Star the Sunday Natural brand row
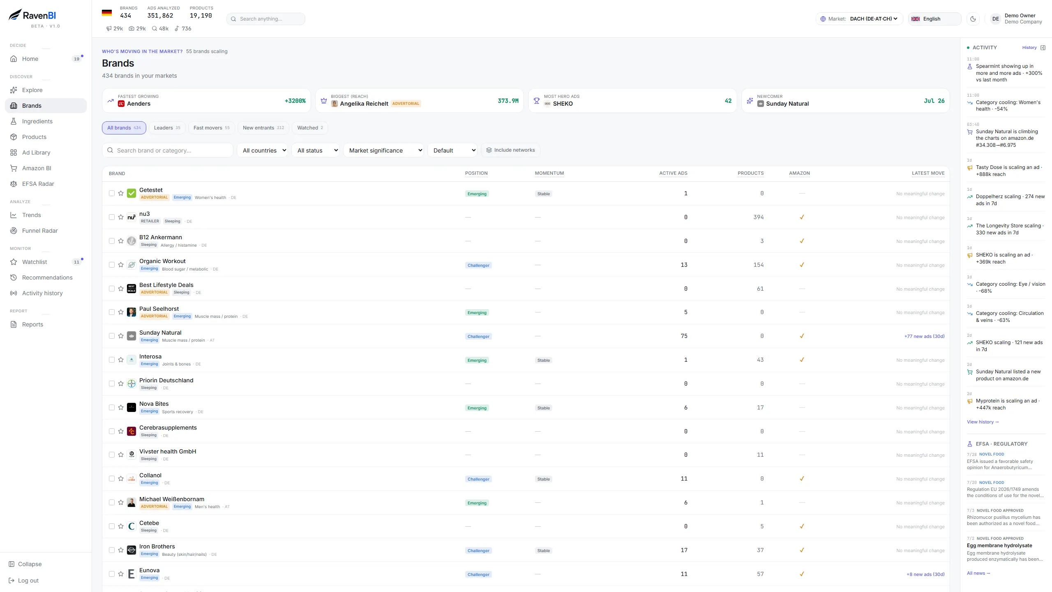 (x=121, y=336)
